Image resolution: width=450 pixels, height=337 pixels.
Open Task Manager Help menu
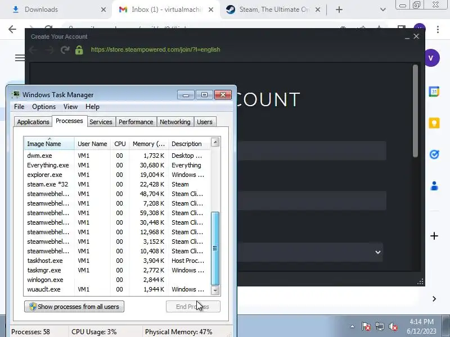92,107
